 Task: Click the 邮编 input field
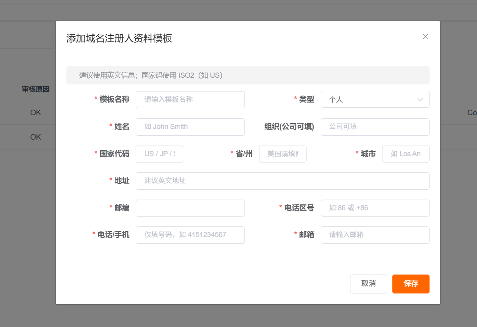coord(190,208)
